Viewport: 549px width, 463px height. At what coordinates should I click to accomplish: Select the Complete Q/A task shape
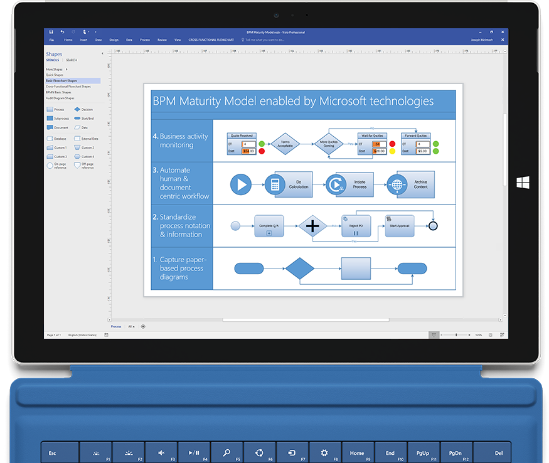(269, 226)
